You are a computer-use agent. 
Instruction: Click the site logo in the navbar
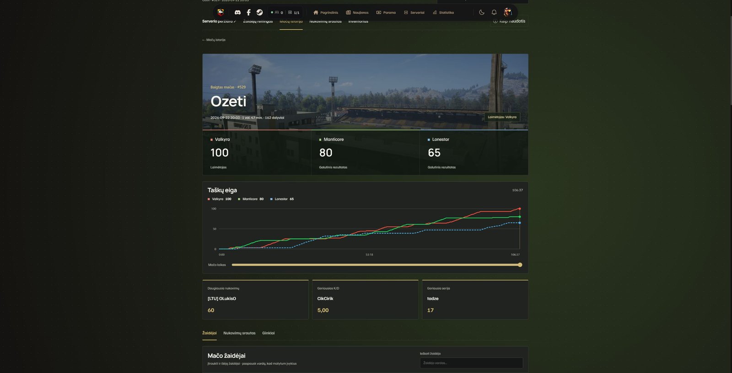tap(221, 12)
